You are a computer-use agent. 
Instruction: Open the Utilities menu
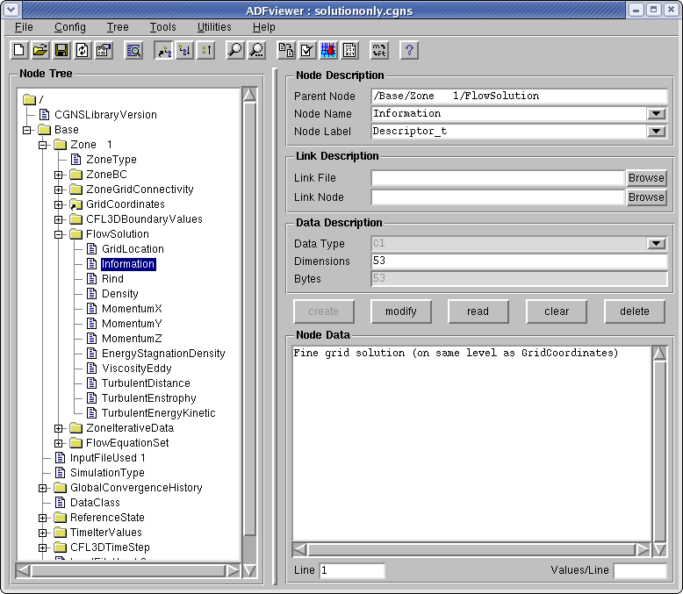[214, 27]
